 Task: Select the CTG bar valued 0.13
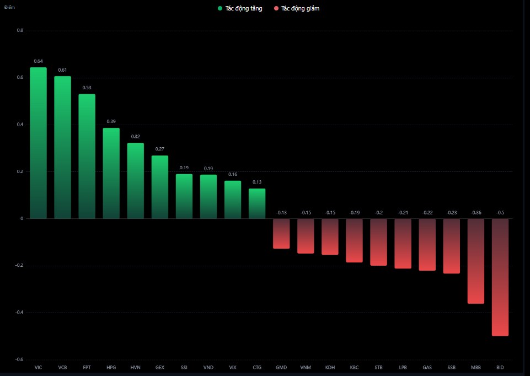(257, 203)
